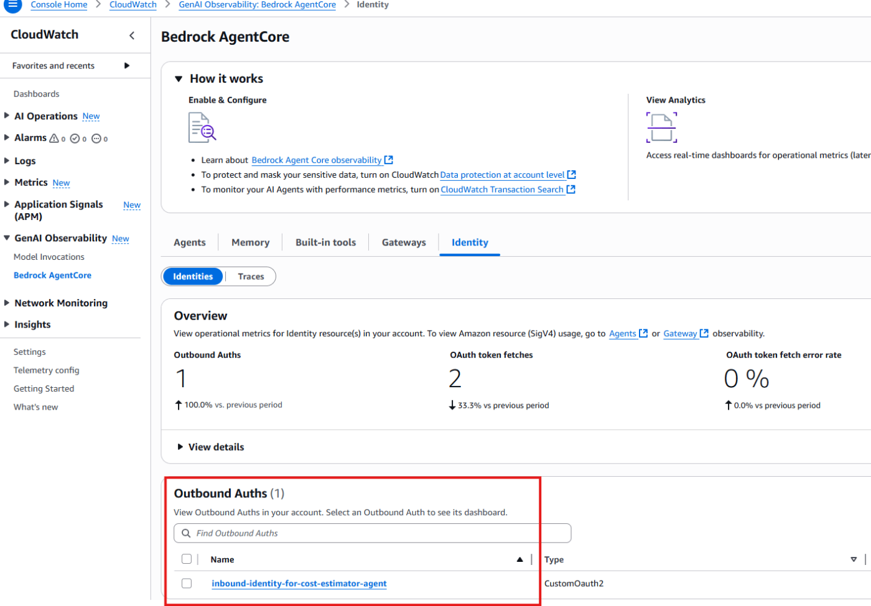The width and height of the screenshot is (871, 606).
Task: Go to CloudWatch breadcrumb link
Action: [x=133, y=5]
